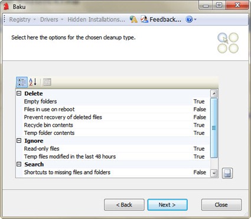Click True value of Temp folder contents
Viewport: 251px width, 219px height.
pos(199,133)
